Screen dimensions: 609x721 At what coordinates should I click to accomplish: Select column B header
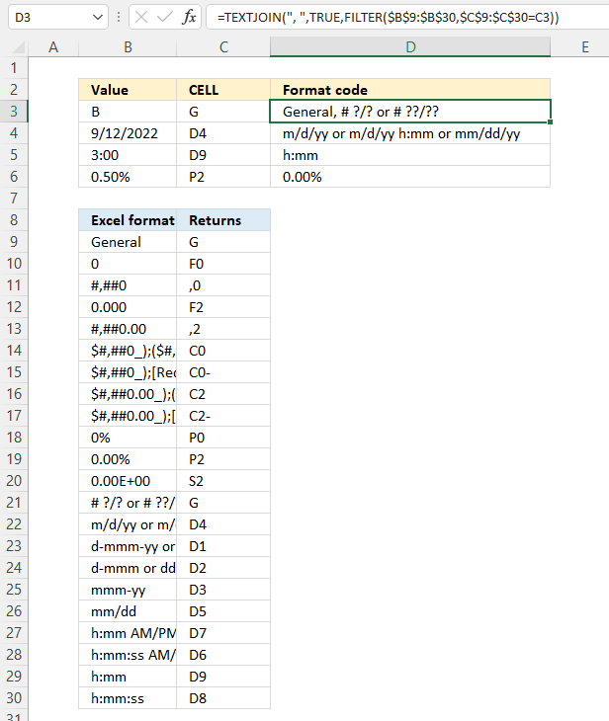click(x=128, y=46)
